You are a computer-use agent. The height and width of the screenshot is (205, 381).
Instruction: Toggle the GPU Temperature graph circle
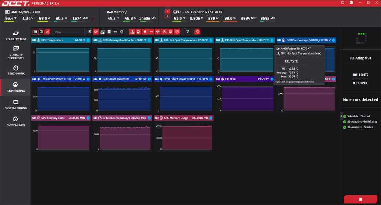click(x=88, y=40)
